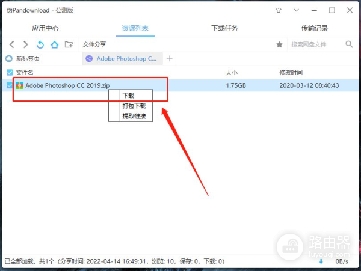Sort by the 修改时间 column header

tap(291, 72)
